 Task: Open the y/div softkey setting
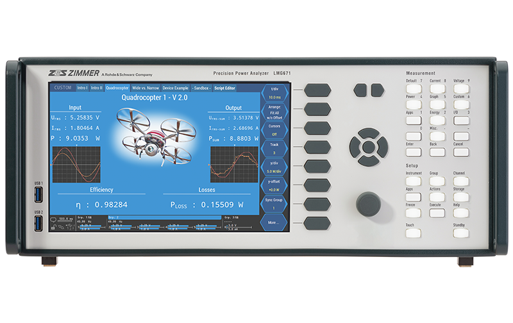275,167
